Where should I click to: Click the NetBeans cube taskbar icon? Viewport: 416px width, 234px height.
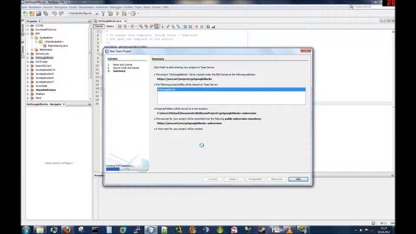coord(151,229)
